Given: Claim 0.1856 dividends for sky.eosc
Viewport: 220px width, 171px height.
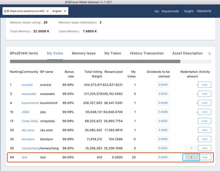Looking at the screenshot, I should (163, 130).
